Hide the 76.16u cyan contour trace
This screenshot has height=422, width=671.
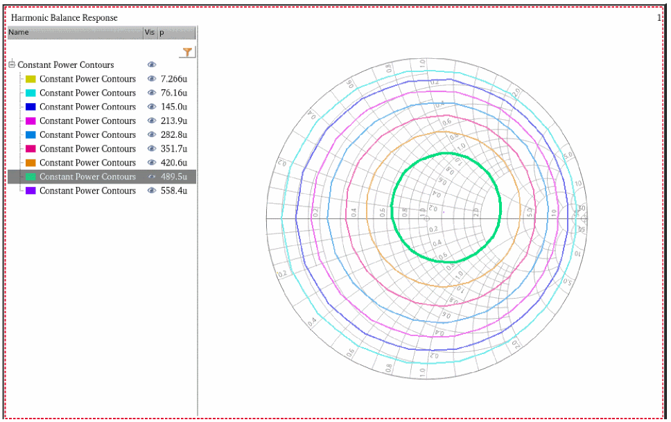pyautogui.click(x=152, y=93)
